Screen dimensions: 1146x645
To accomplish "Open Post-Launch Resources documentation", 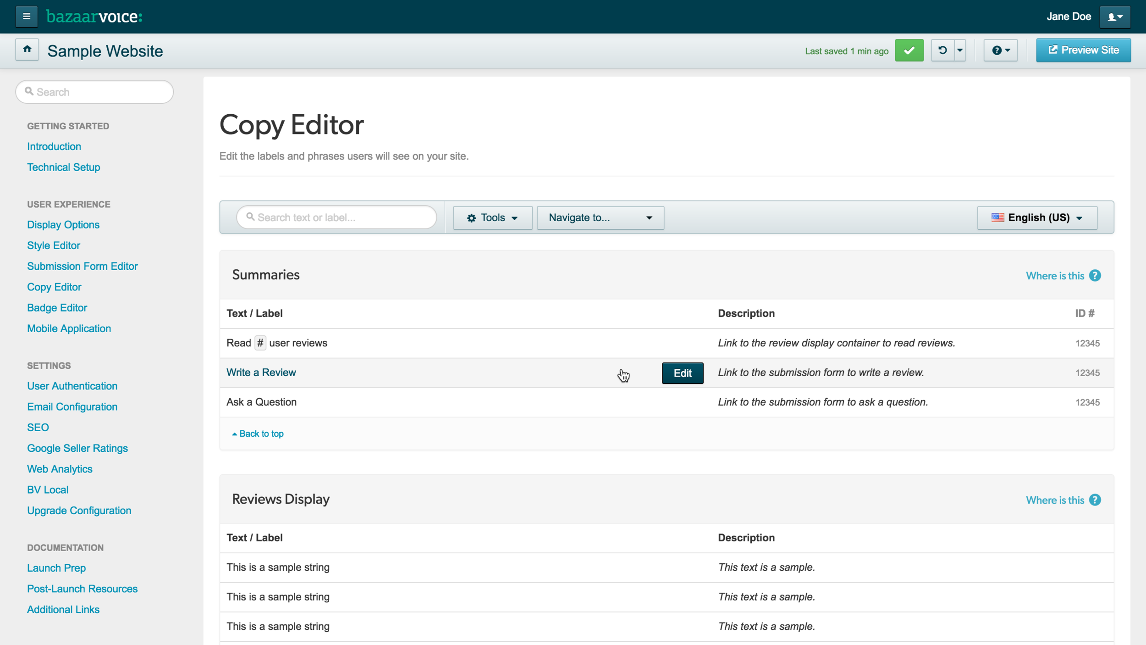I will point(82,589).
